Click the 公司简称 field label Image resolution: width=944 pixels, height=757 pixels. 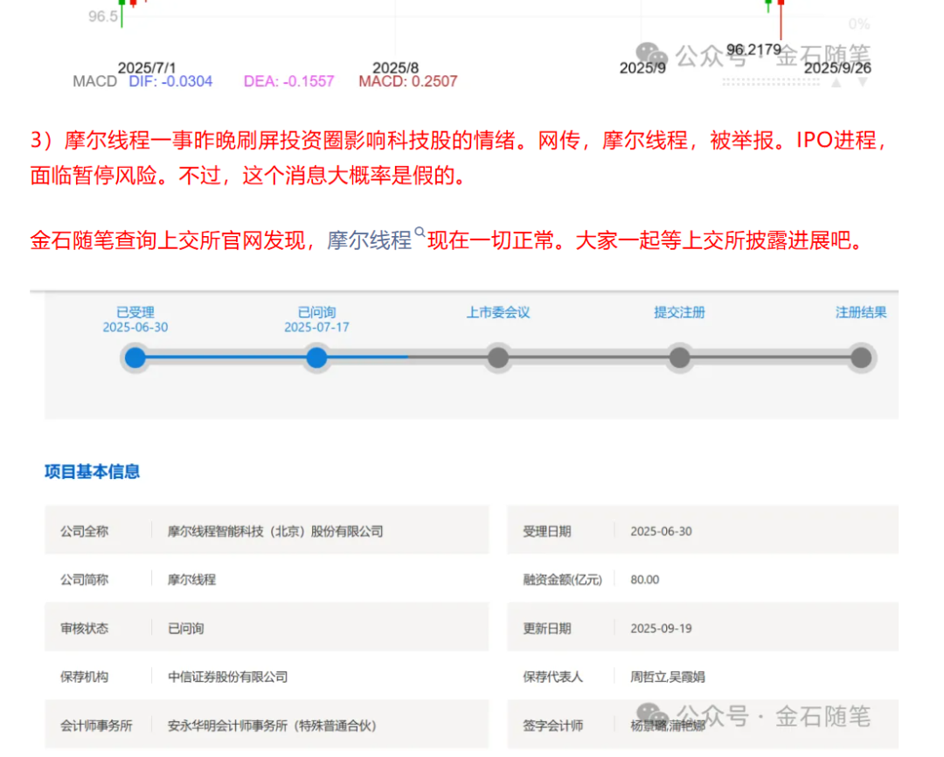(x=84, y=580)
